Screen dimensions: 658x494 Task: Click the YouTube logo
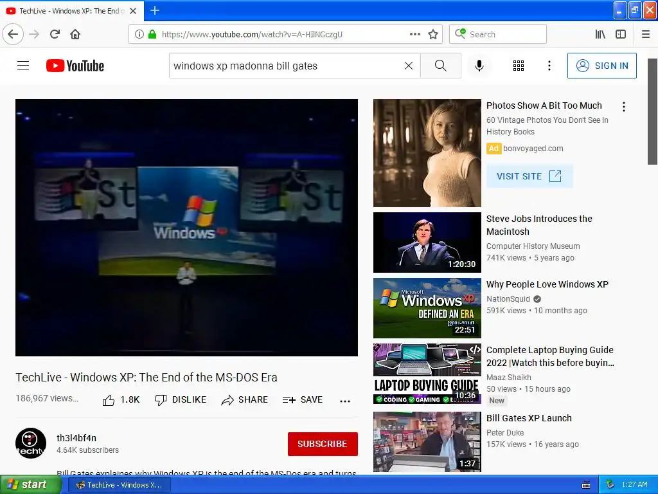coord(75,66)
